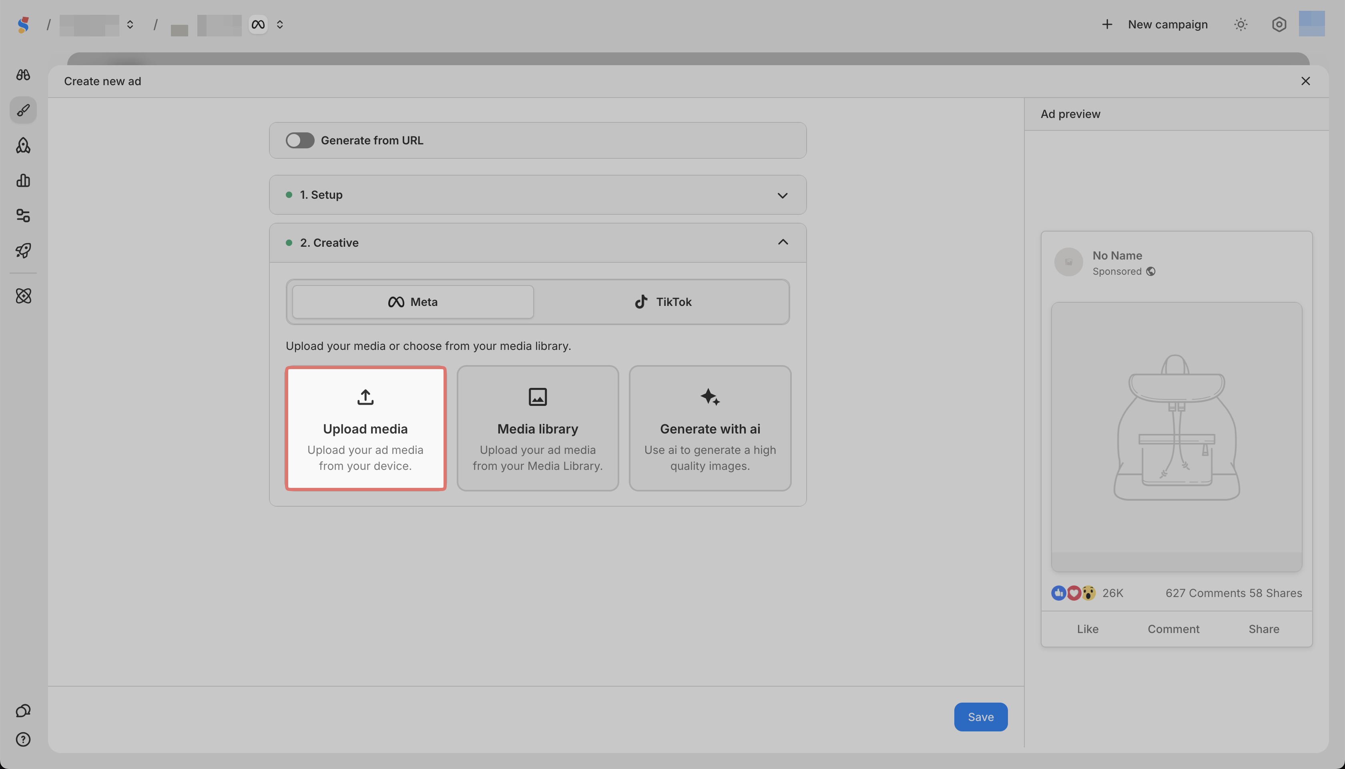Switch to the TikTok tab
Image resolution: width=1345 pixels, height=769 pixels.
click(x=662, y=302)
